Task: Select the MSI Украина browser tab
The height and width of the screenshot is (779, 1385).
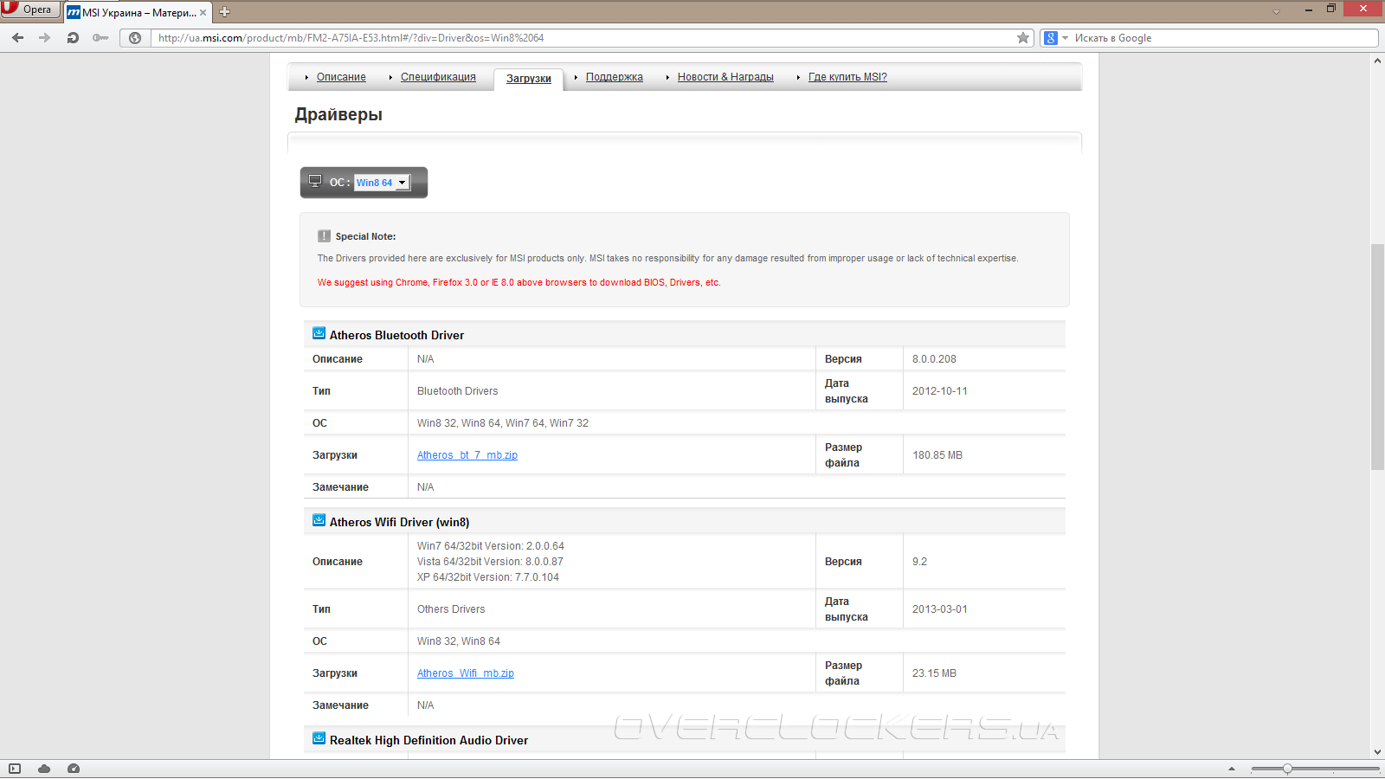Action: [x=138, y=12]
